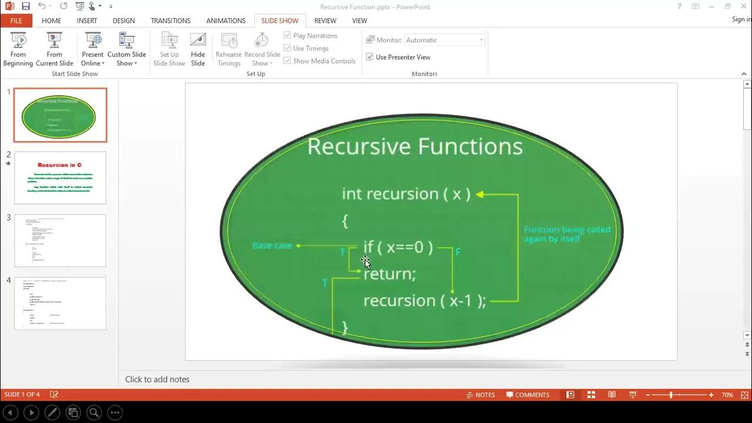This screenshot has height=423, width=752.
Task: Click magnifier icon in bottom black bar
Action: tap(94, 412)
